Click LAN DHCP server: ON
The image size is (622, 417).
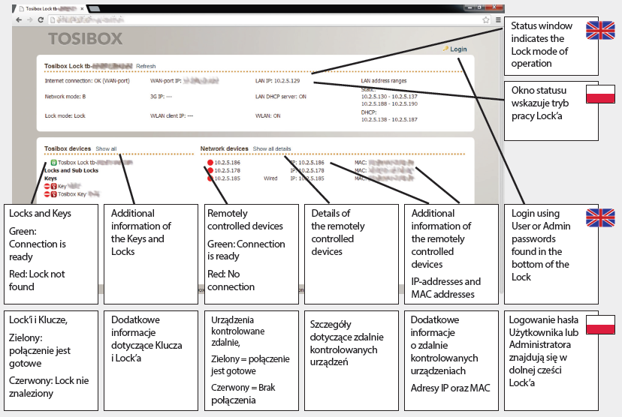[x=281, y=97]
